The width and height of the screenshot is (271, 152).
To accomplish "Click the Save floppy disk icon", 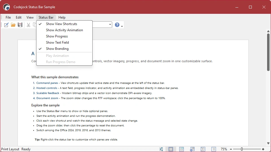I will tap(20, 25).
